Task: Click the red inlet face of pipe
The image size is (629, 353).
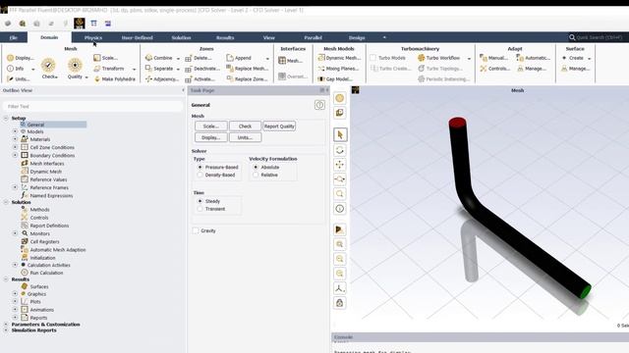Action: tap(457, 122)
